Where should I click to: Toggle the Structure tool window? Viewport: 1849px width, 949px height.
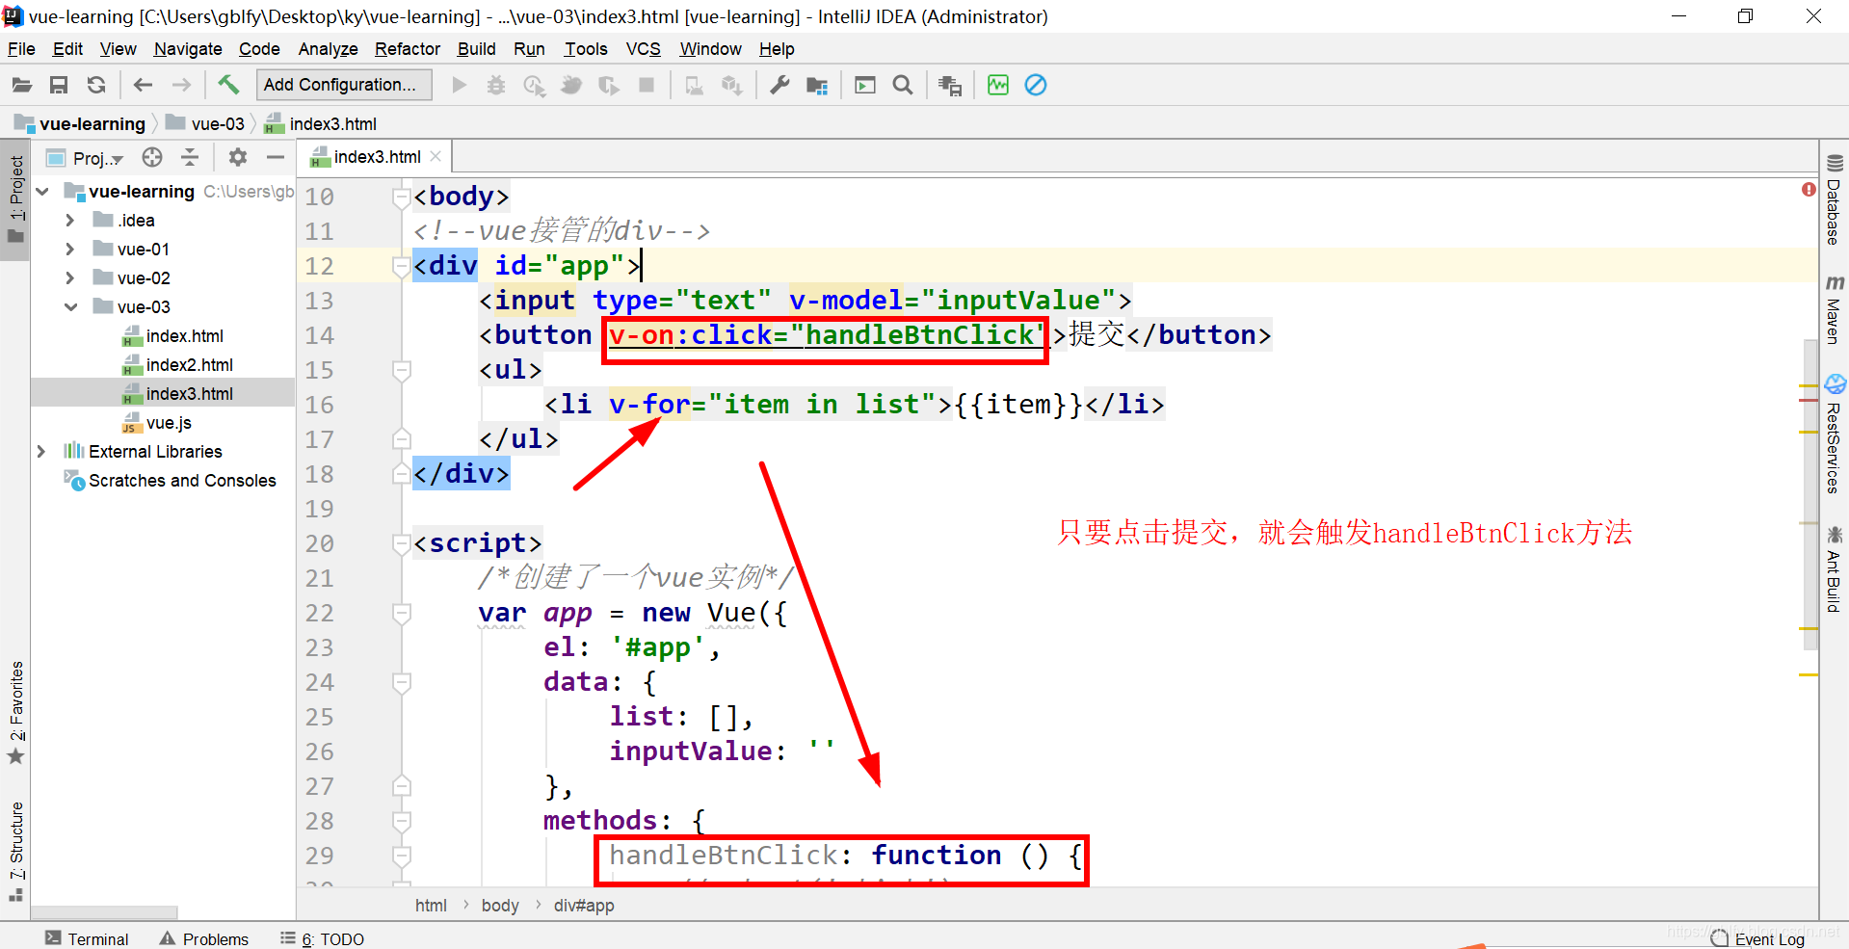point(15,851)
